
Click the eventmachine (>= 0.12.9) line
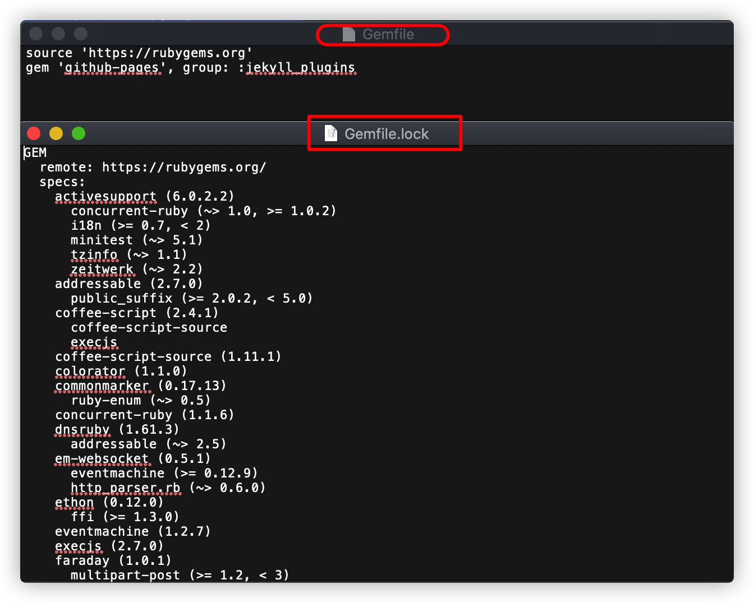click(x=164, y=474)
